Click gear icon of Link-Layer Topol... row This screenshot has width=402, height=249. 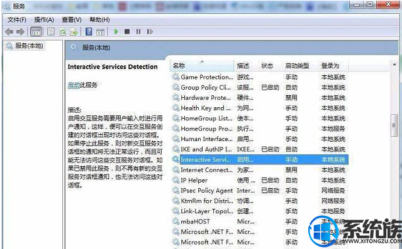pyautogui.click(x=176, y=211)
